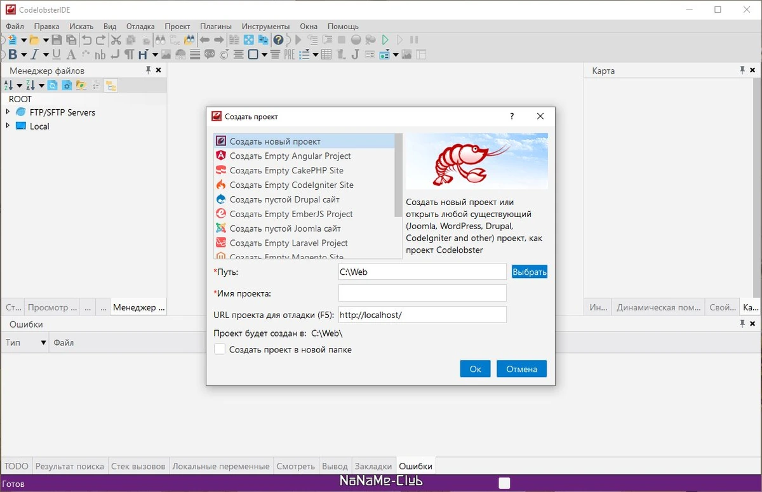
Task: Click the Underline U formatting icon
Action: point(57,55)
